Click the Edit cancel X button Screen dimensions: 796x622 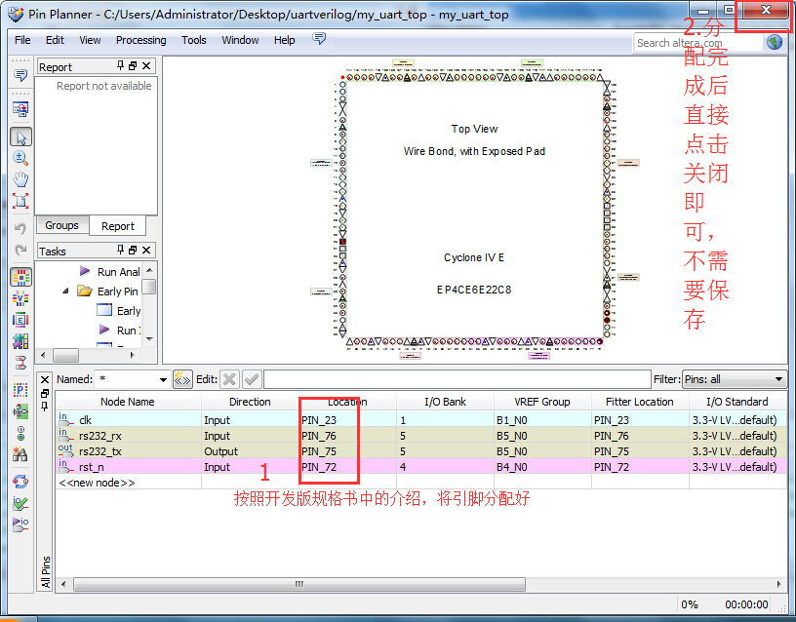click(x=229, y=379)
